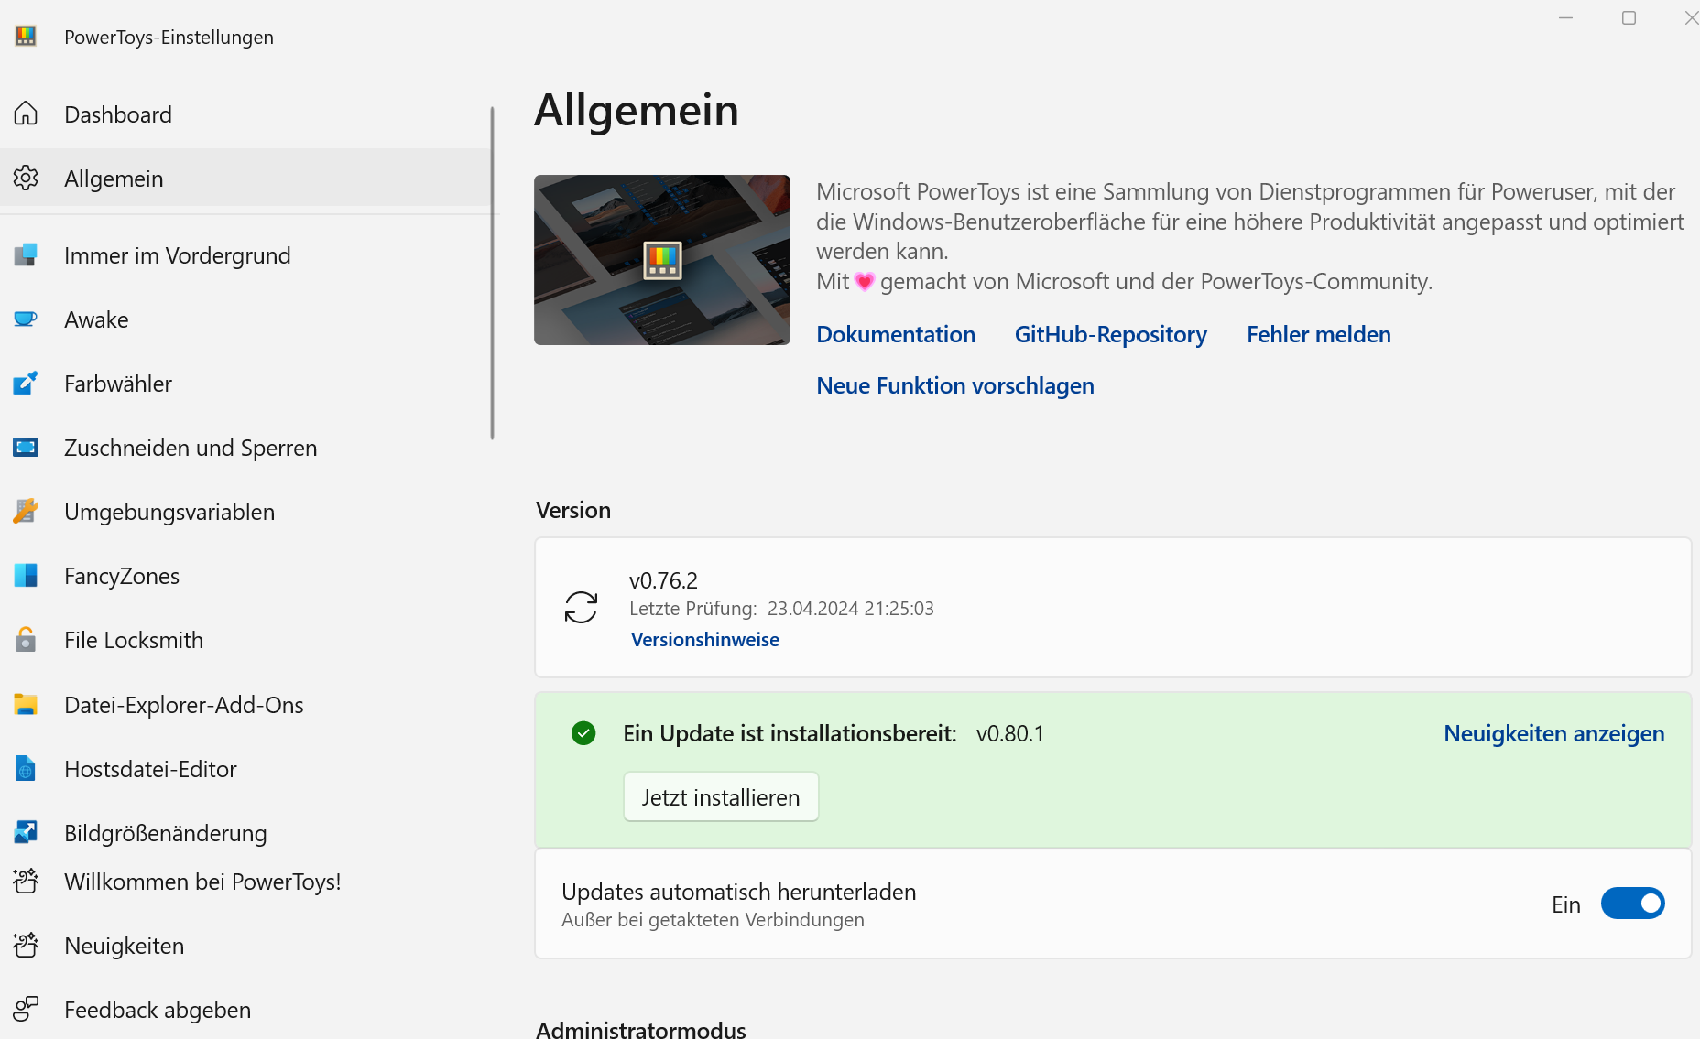1700x1039 pixels.
Task: Select the Farbwähler color picker icon
Action: (x=26, y=384)
